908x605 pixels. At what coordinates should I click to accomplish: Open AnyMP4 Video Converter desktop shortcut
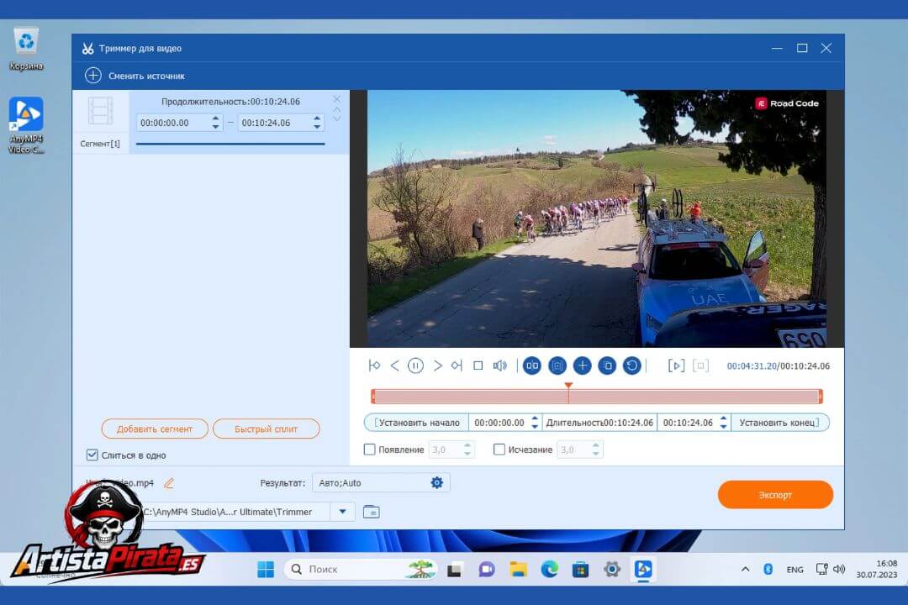click(26, 124)
